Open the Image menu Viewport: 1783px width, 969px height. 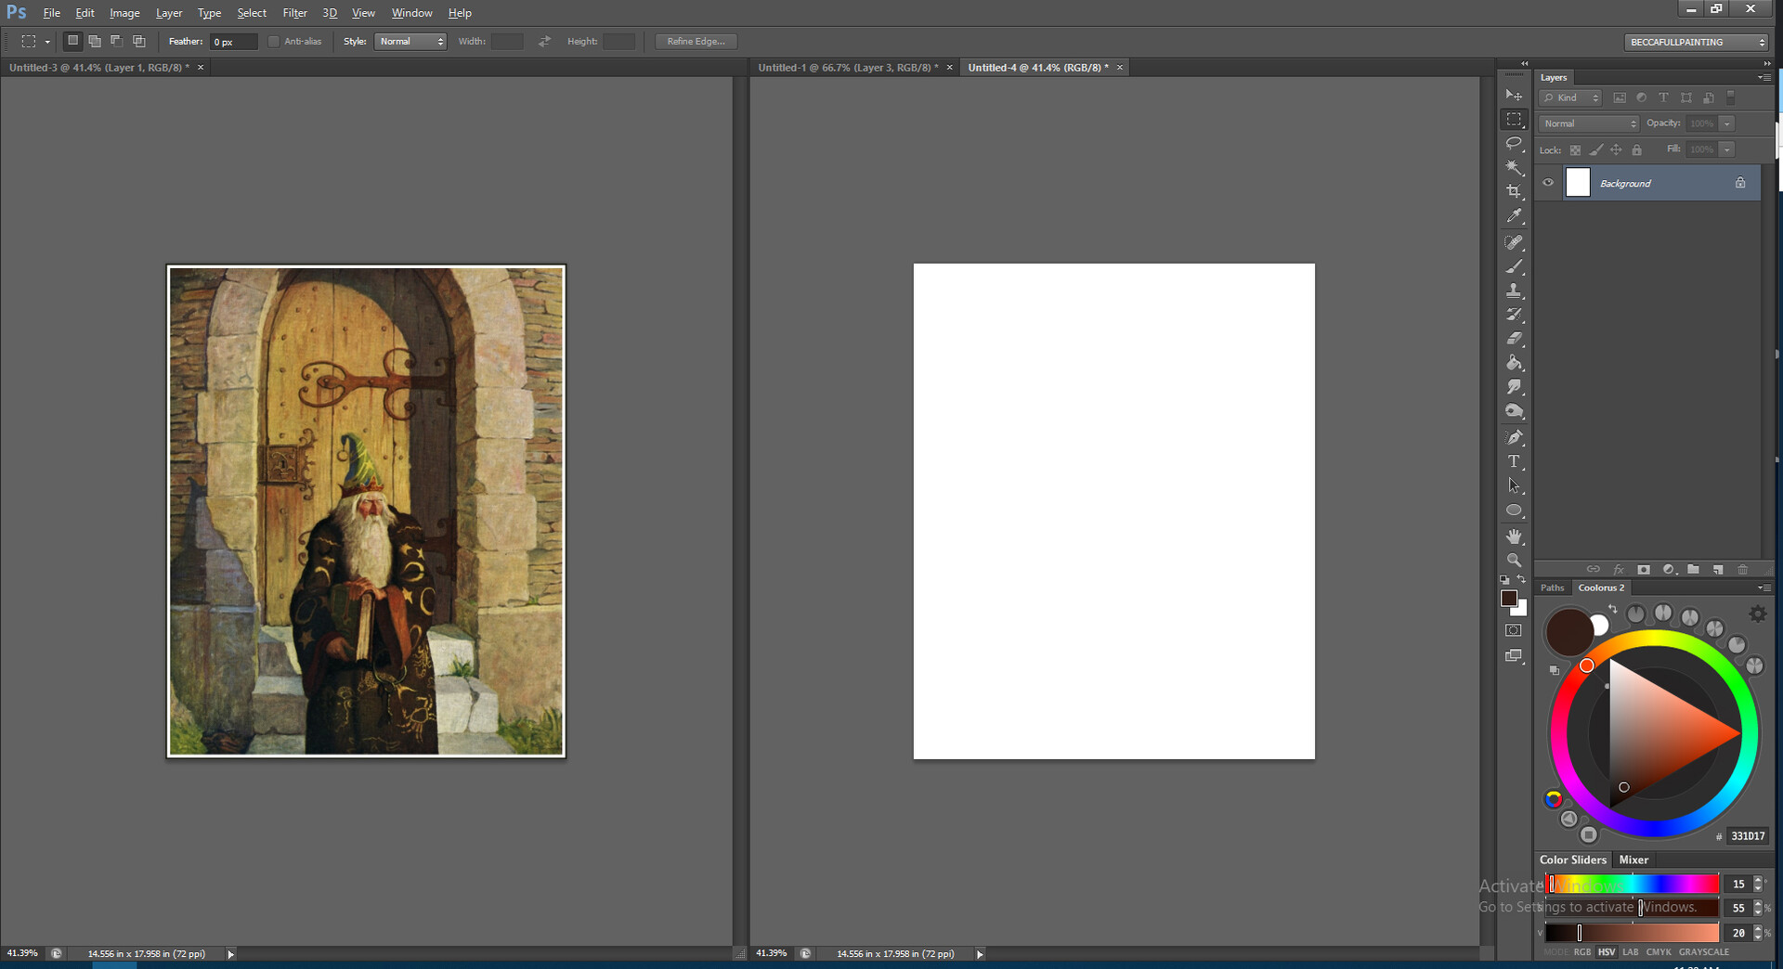[124, 13]
